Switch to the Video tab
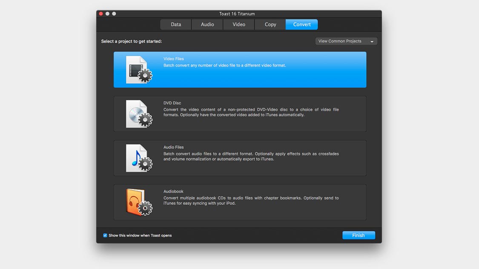Screen dimensions: 479x269 click(238, 24)
